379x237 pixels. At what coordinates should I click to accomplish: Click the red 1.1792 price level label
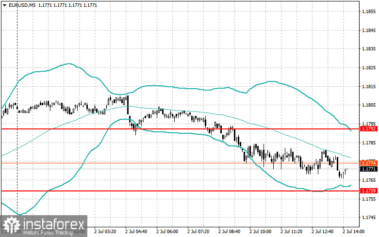(x=369, y=129)
